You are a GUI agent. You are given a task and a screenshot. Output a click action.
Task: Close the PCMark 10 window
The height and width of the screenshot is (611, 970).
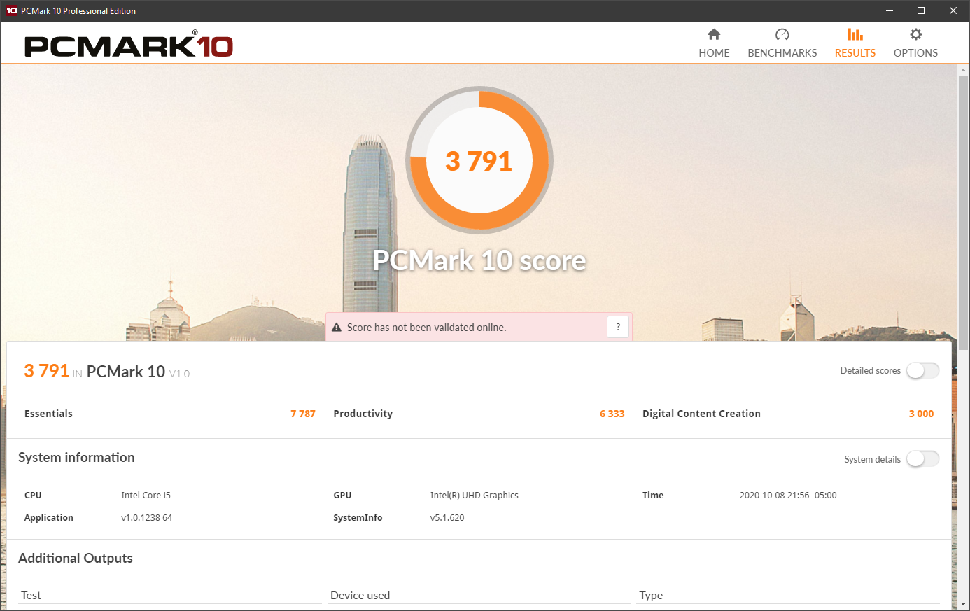953,10
